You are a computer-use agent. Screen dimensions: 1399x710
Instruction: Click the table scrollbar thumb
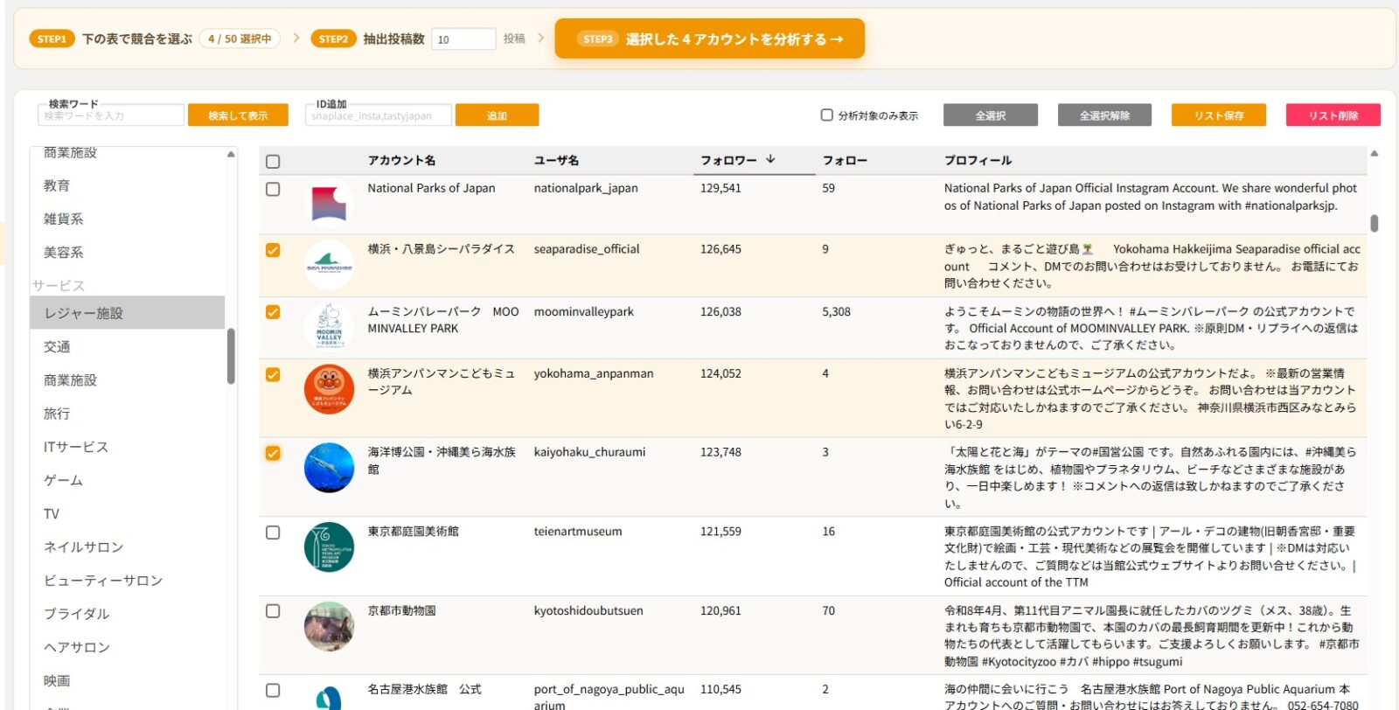pos(1375,223)
